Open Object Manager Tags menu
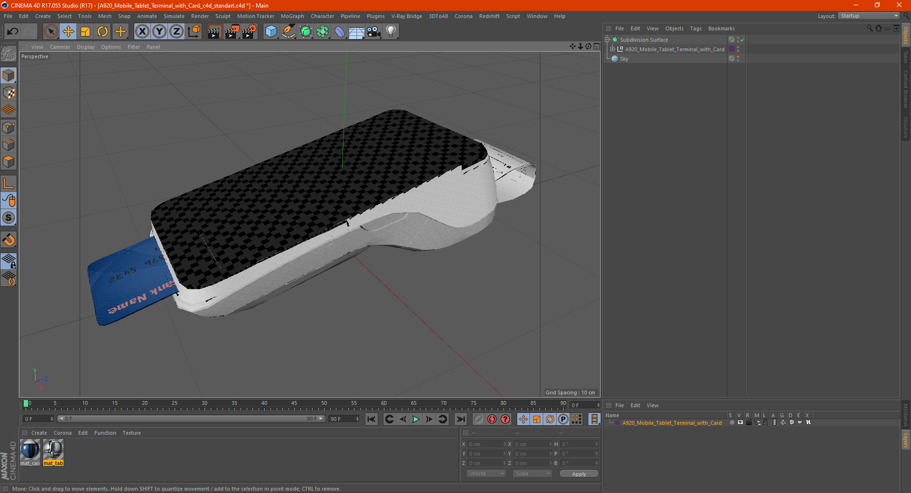 tap(696, 28)
